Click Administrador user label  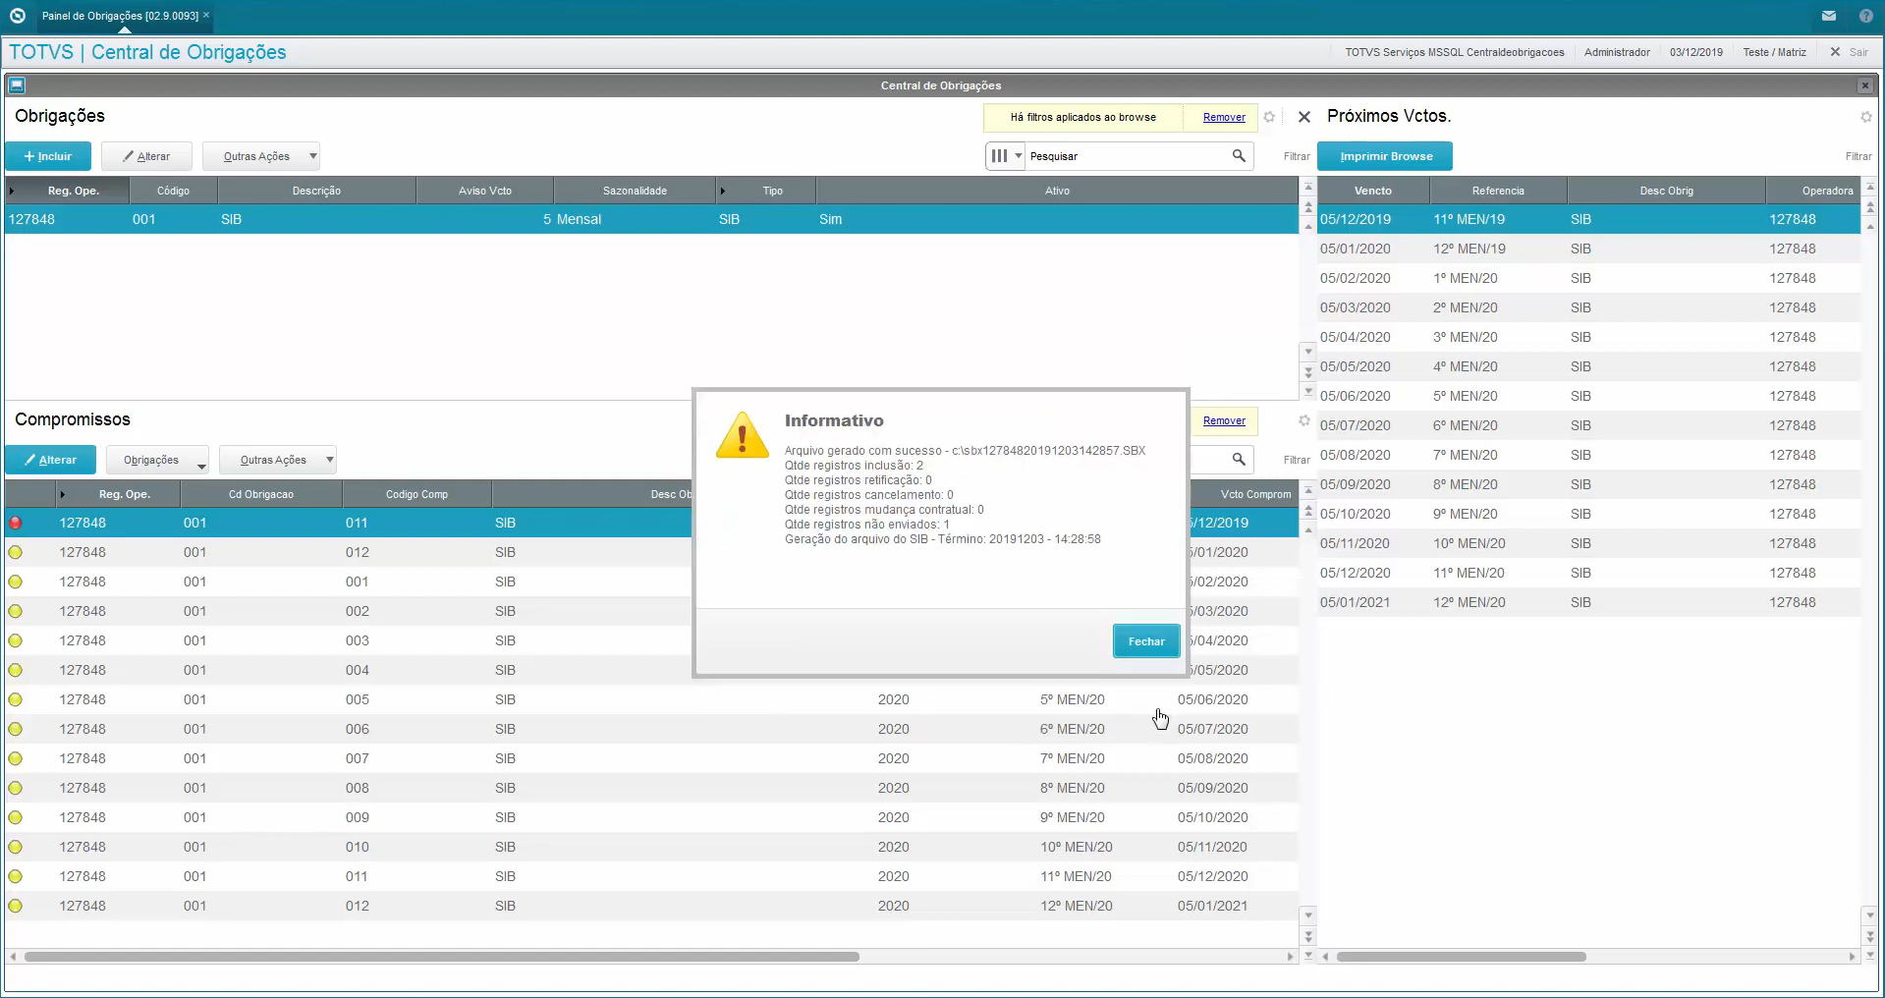[1617, 52]
